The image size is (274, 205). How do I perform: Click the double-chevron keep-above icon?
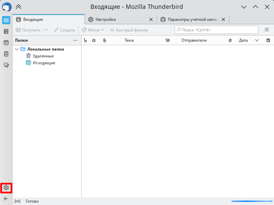18,7
